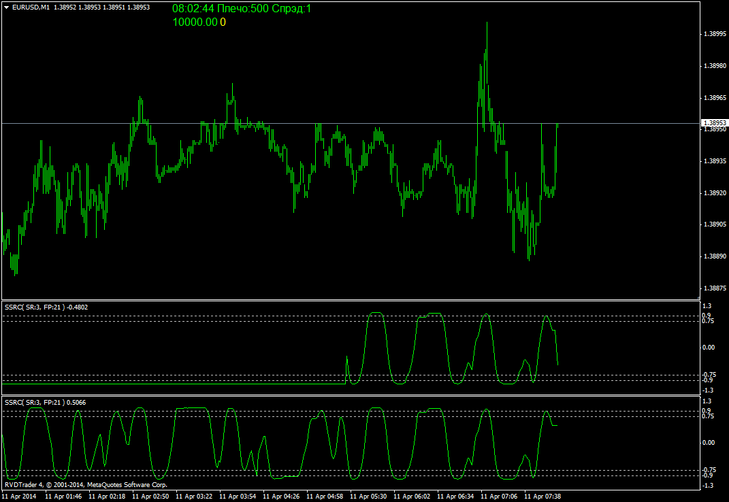Click the Спрэд:1 spread text
Screen dimensions: 729x502
click(x=291, y=9)
